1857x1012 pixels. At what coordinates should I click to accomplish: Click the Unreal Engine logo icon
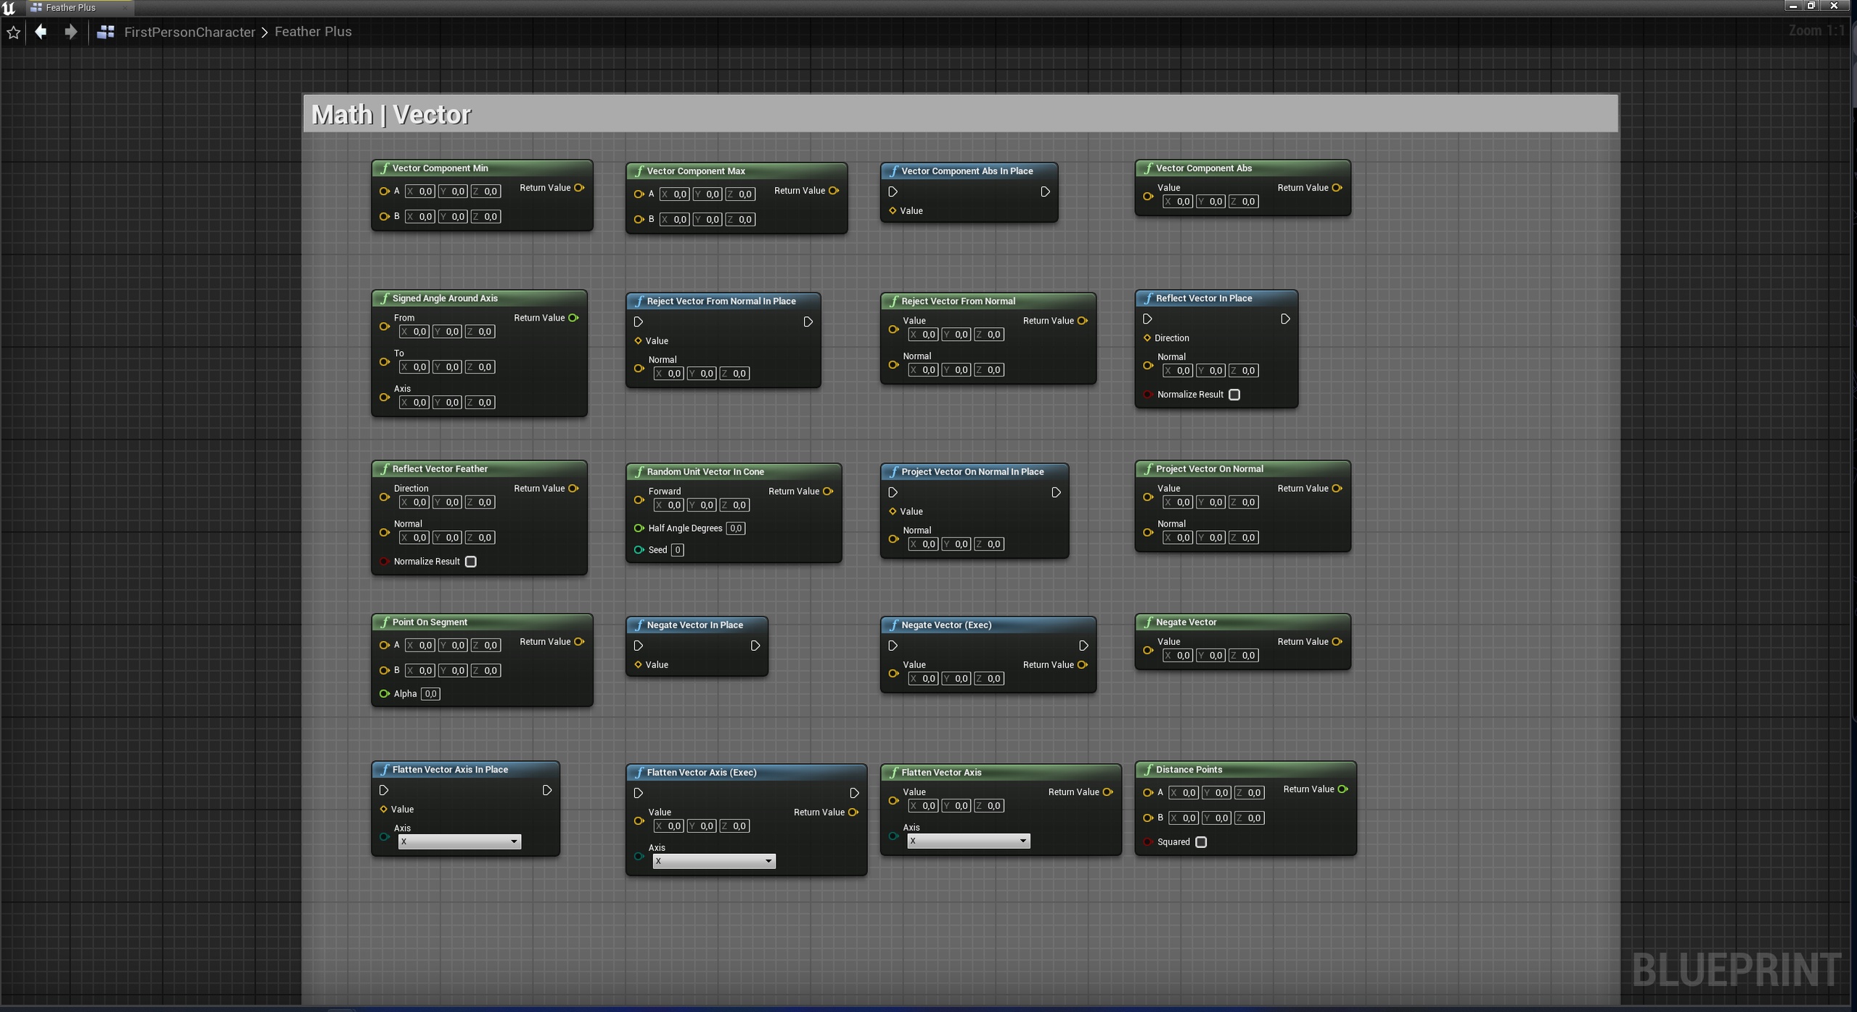(x=9, y=8)
